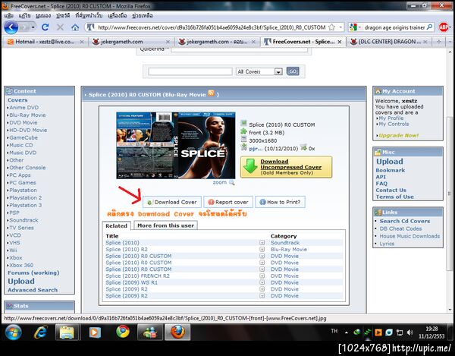Click Report cover button
Image resolution: width=455 pixels, height=356 pixels.
click(228, 202)
